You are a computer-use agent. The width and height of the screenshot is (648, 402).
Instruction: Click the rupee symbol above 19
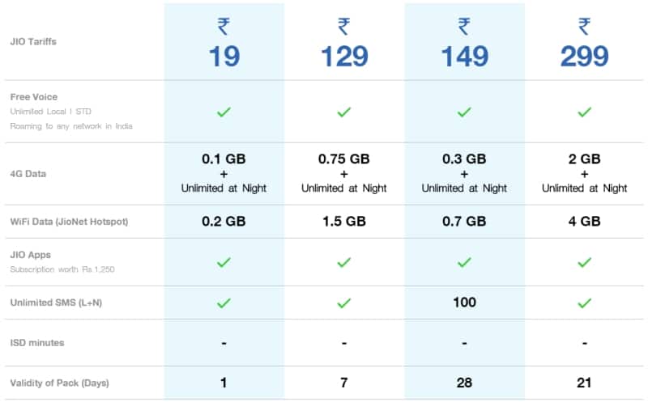[x=224, y=27]
